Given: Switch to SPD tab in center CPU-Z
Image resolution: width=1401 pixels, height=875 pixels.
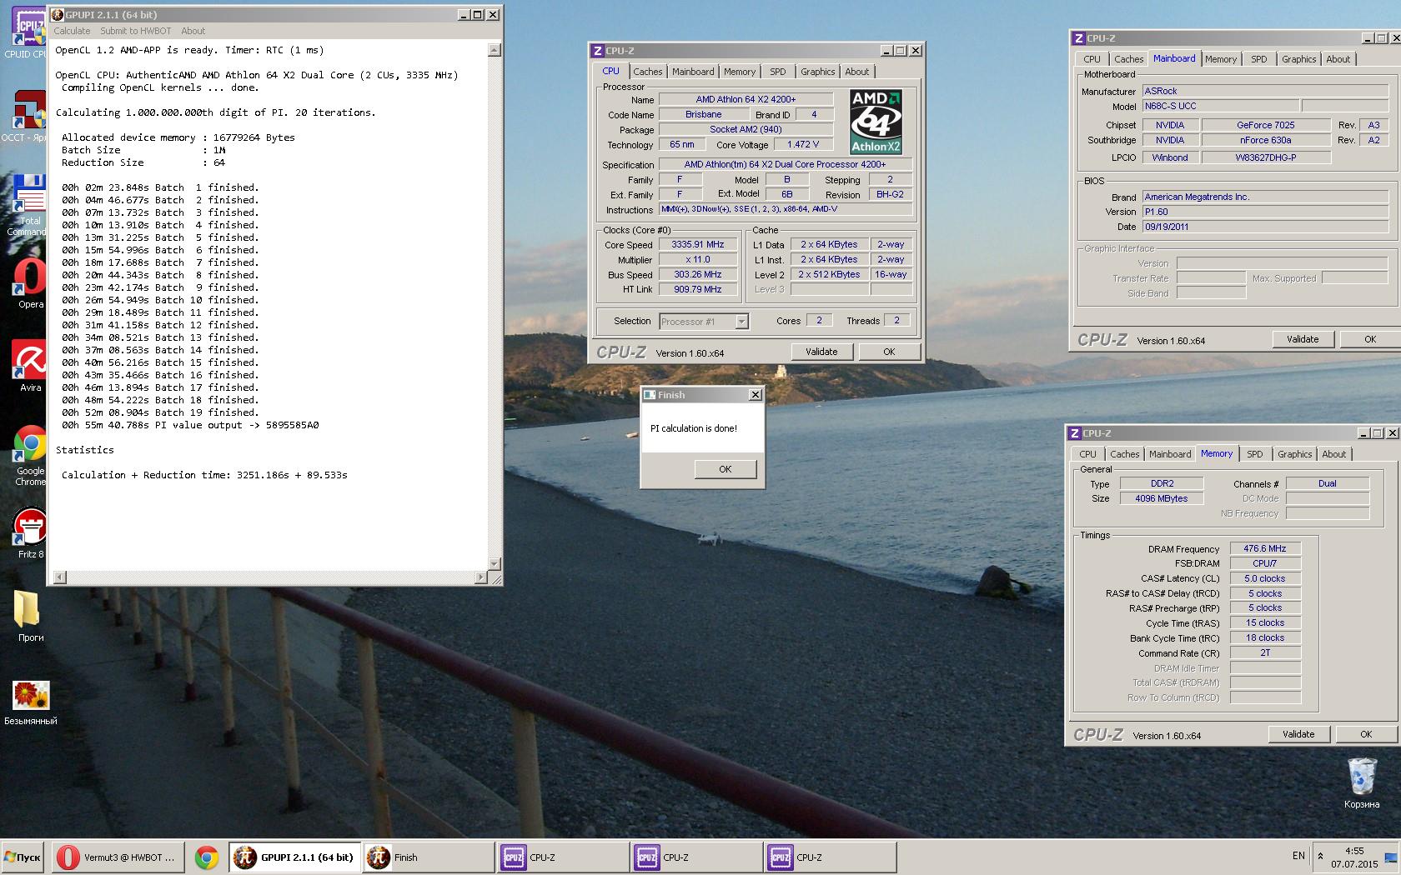Looking at the screenshot, I should [x=777, y=72].
